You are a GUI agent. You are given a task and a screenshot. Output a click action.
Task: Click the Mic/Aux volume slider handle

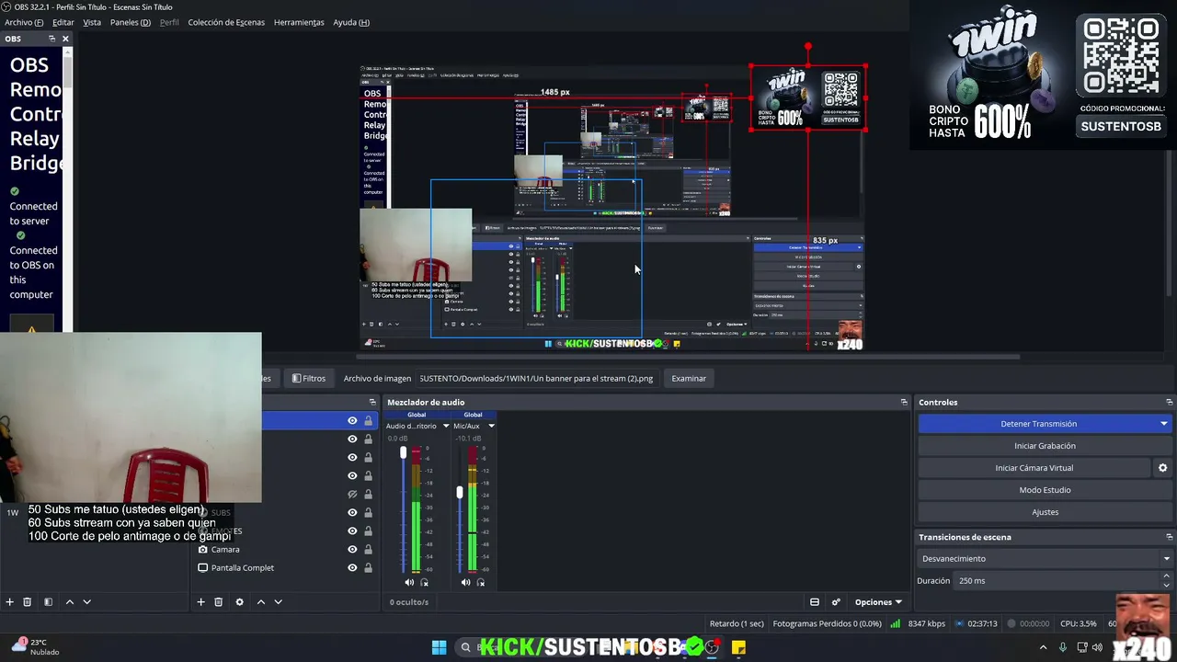tap(460, 493)
